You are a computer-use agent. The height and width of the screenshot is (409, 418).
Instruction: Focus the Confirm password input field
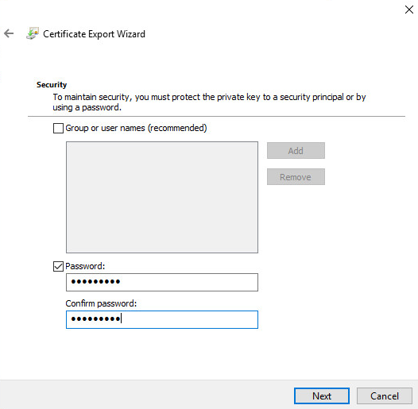click(162, 319)
